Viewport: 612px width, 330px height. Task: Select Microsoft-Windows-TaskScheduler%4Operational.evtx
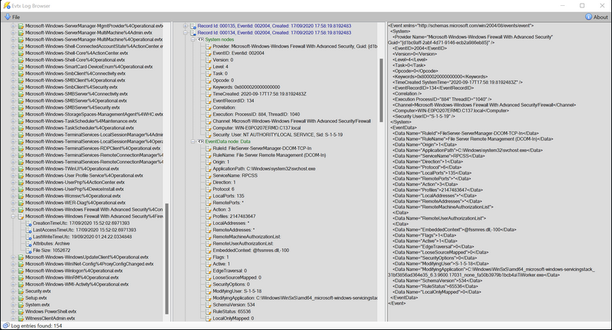pos(79,128)
